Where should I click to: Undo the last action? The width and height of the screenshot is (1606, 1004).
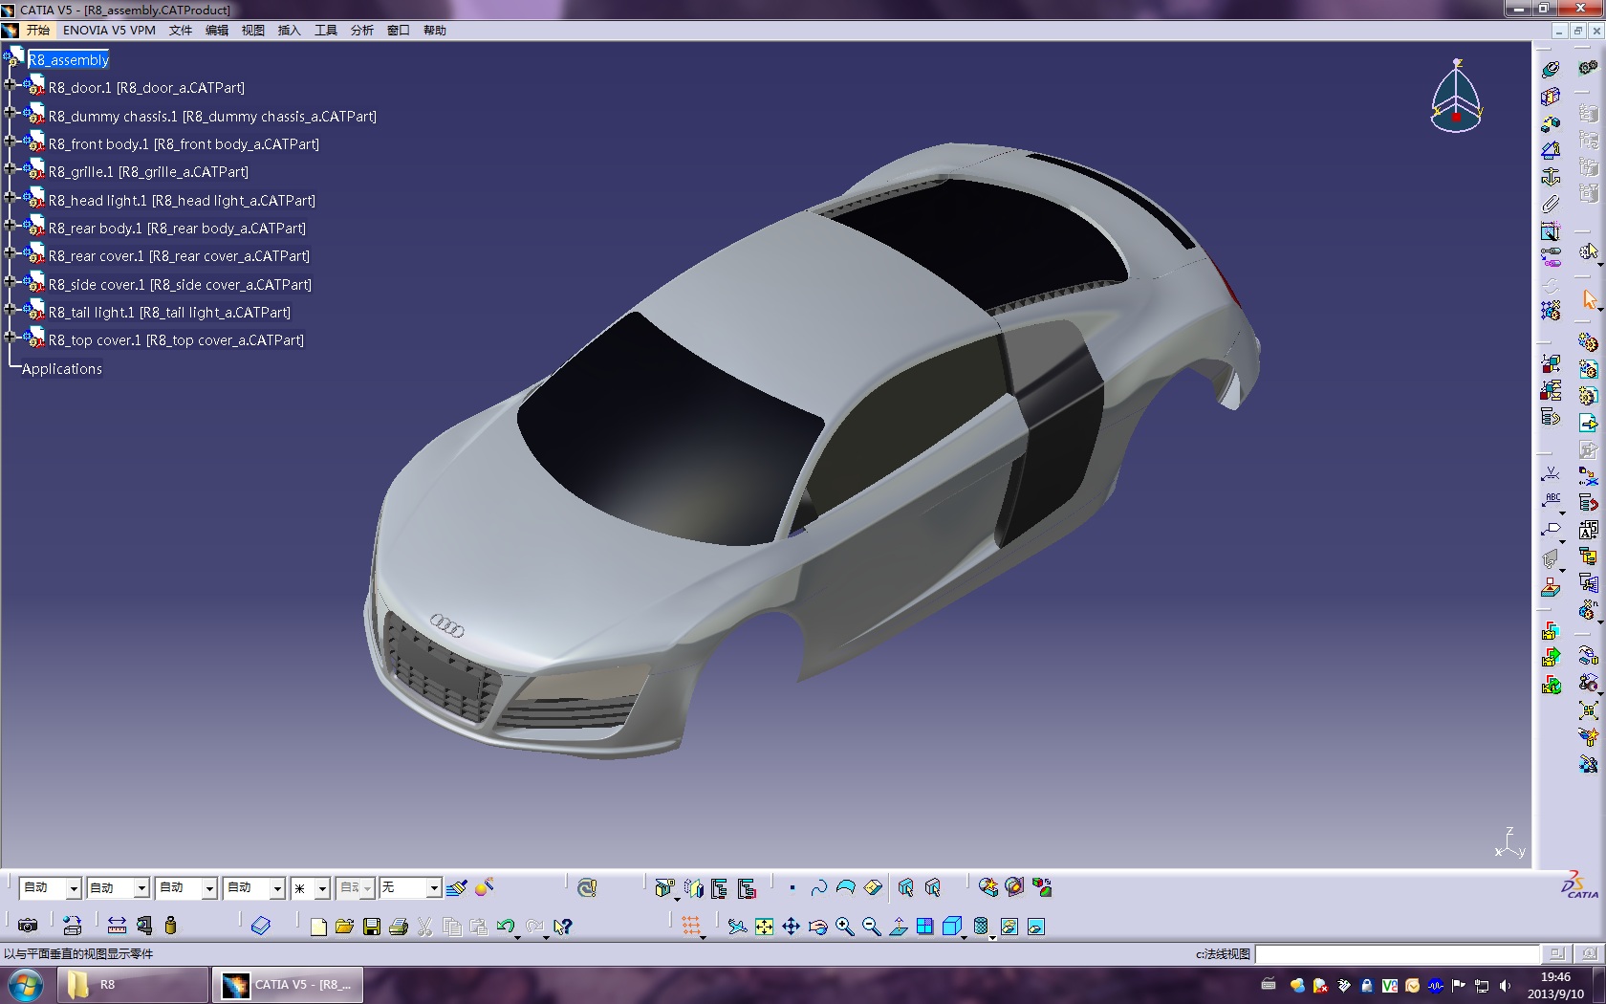click(x=506, y=927)
